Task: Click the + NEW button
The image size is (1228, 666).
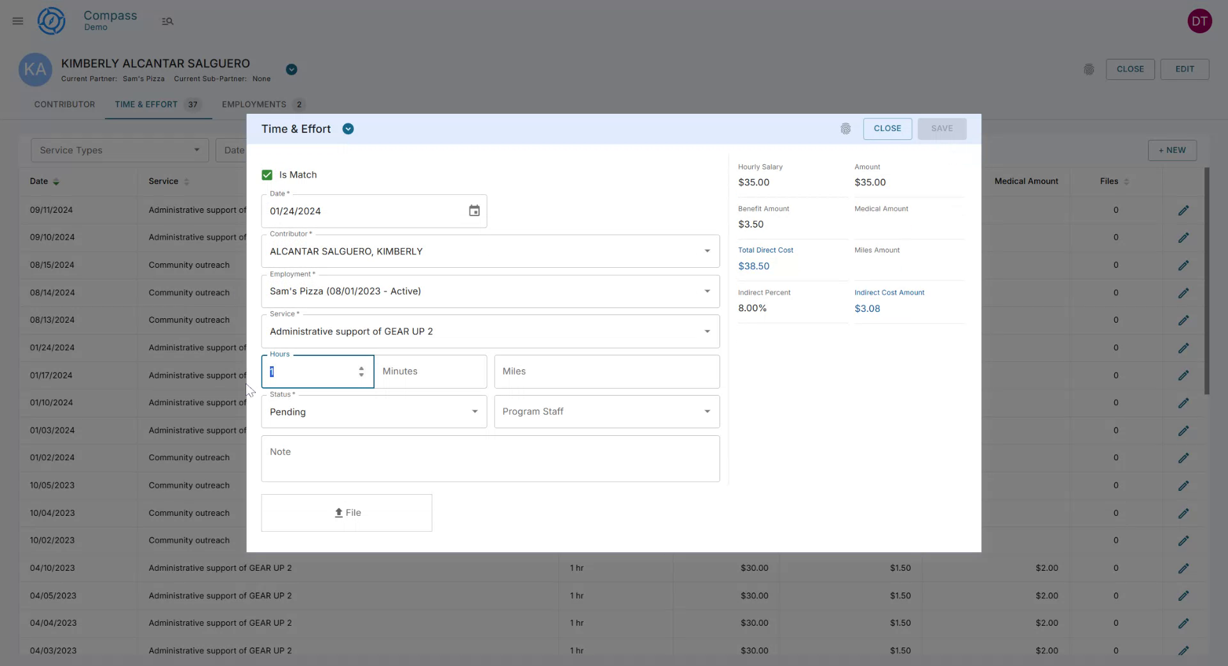Action: (1172, 150)
